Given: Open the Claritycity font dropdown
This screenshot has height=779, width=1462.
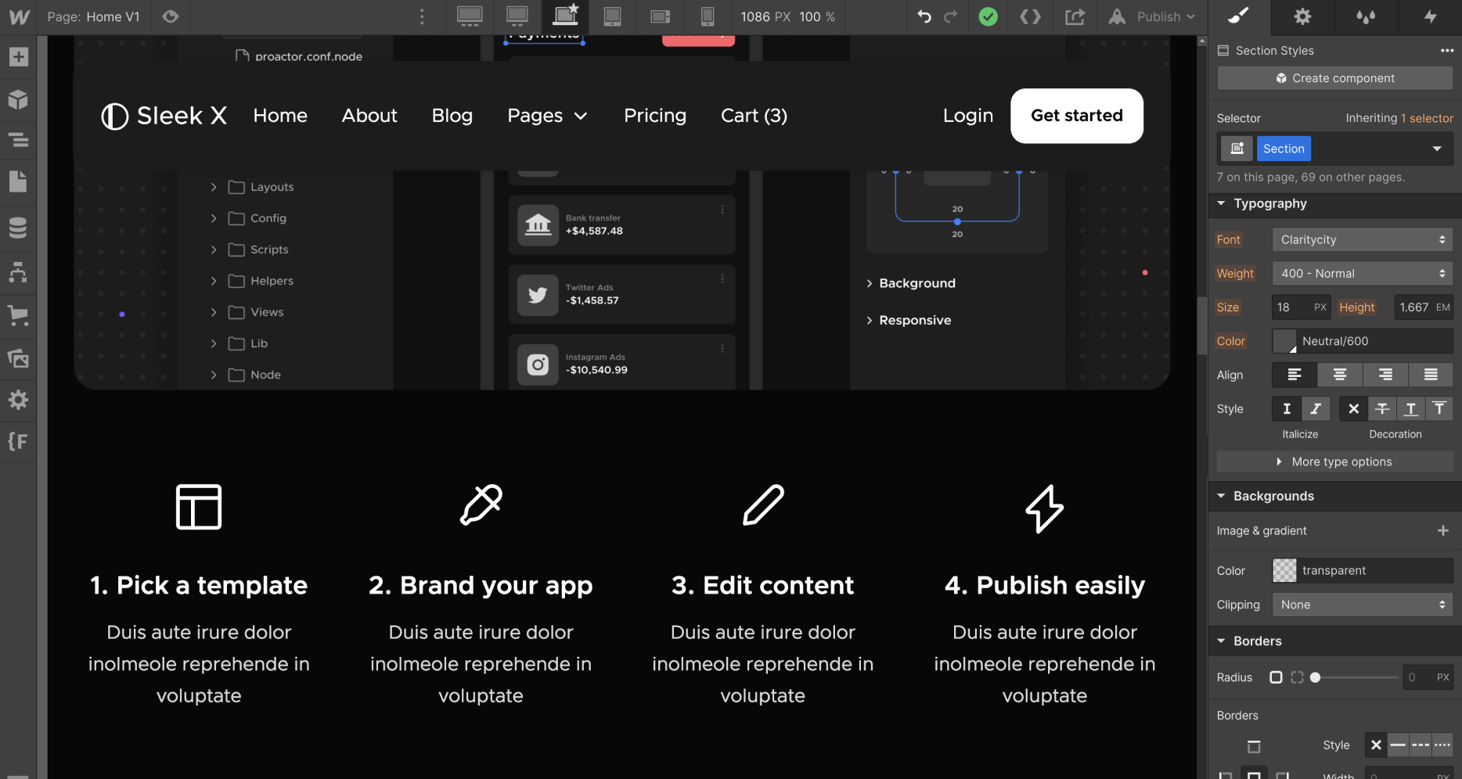Looking at the screenshot, I should coord(1362,239).
